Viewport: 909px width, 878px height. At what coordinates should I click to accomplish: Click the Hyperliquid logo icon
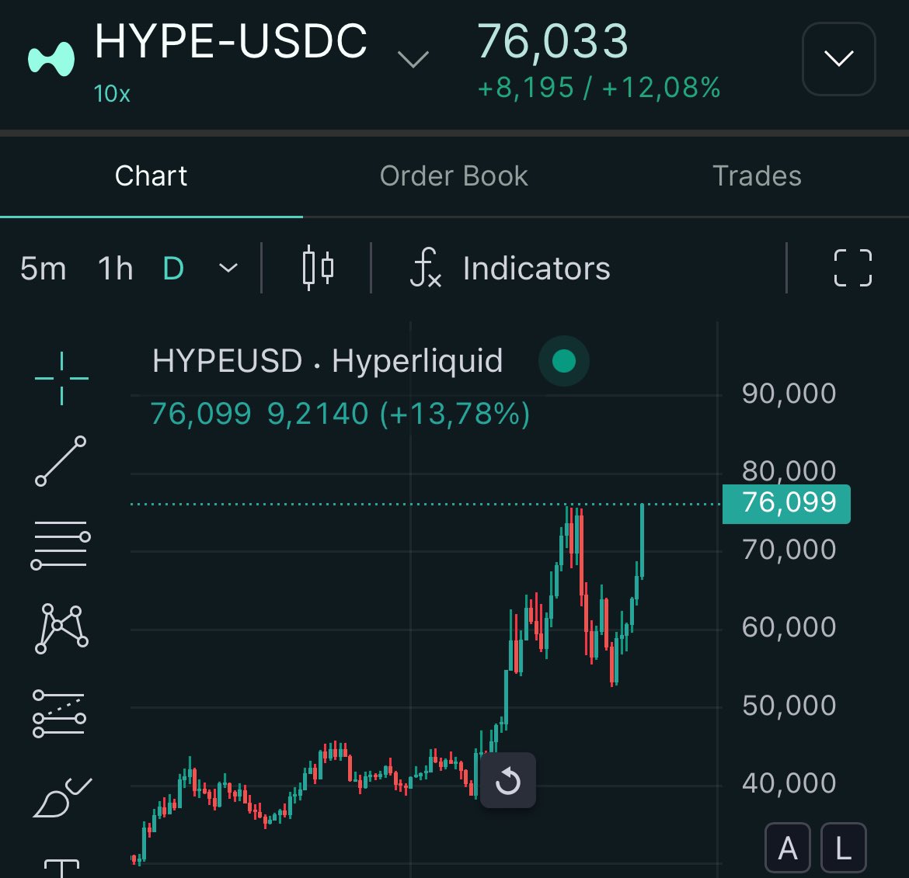point(51,58)
